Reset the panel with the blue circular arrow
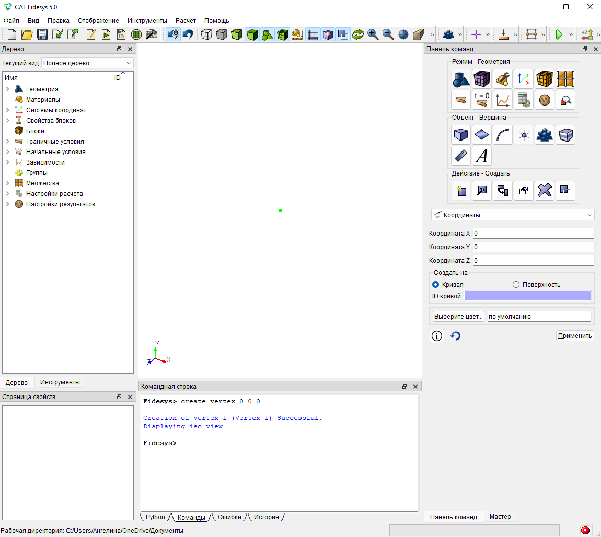Viewport: 601px width, 537px height. pyautogui.click(x=455, y=336)
